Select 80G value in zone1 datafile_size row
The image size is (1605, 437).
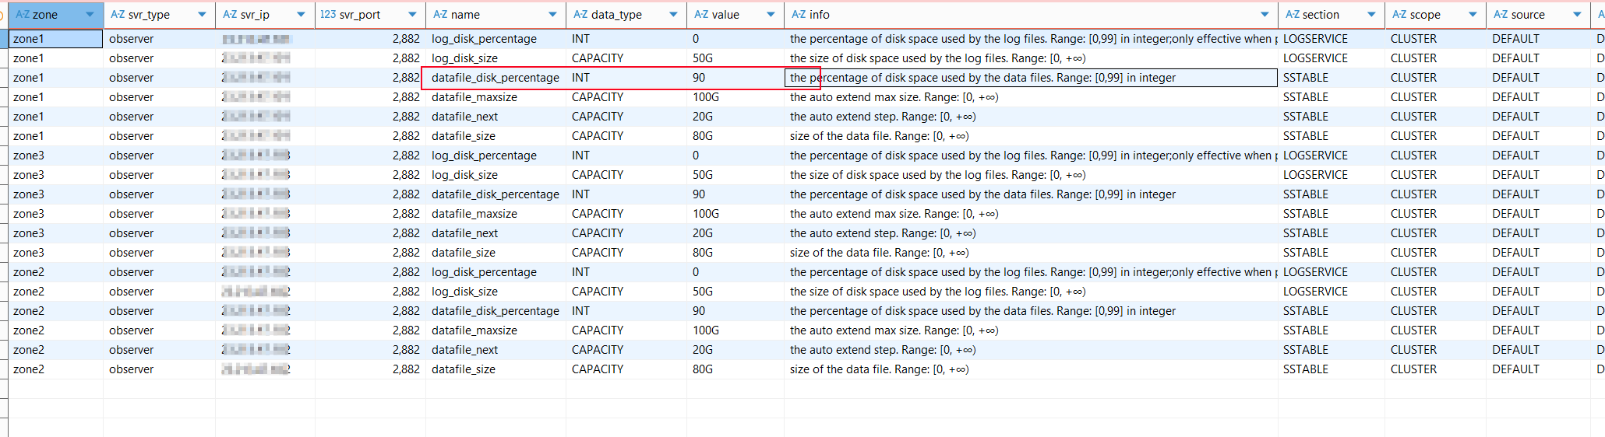[735, 136]
